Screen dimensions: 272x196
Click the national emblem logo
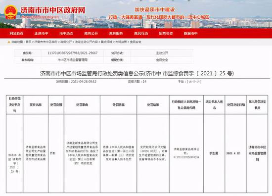pos(10,12)
